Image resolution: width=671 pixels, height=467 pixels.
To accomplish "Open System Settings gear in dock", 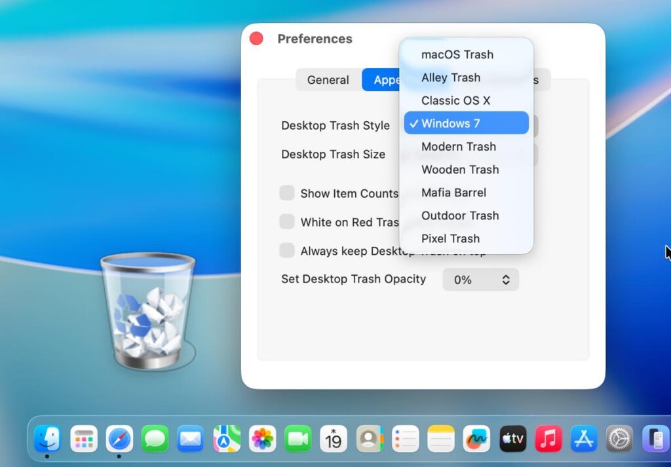I will (619, 439).
